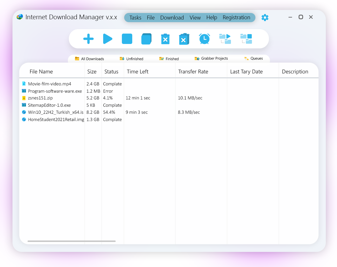Click the size value 2.4 GB
The image size is (337, 267).
click(x=93, y=84)
